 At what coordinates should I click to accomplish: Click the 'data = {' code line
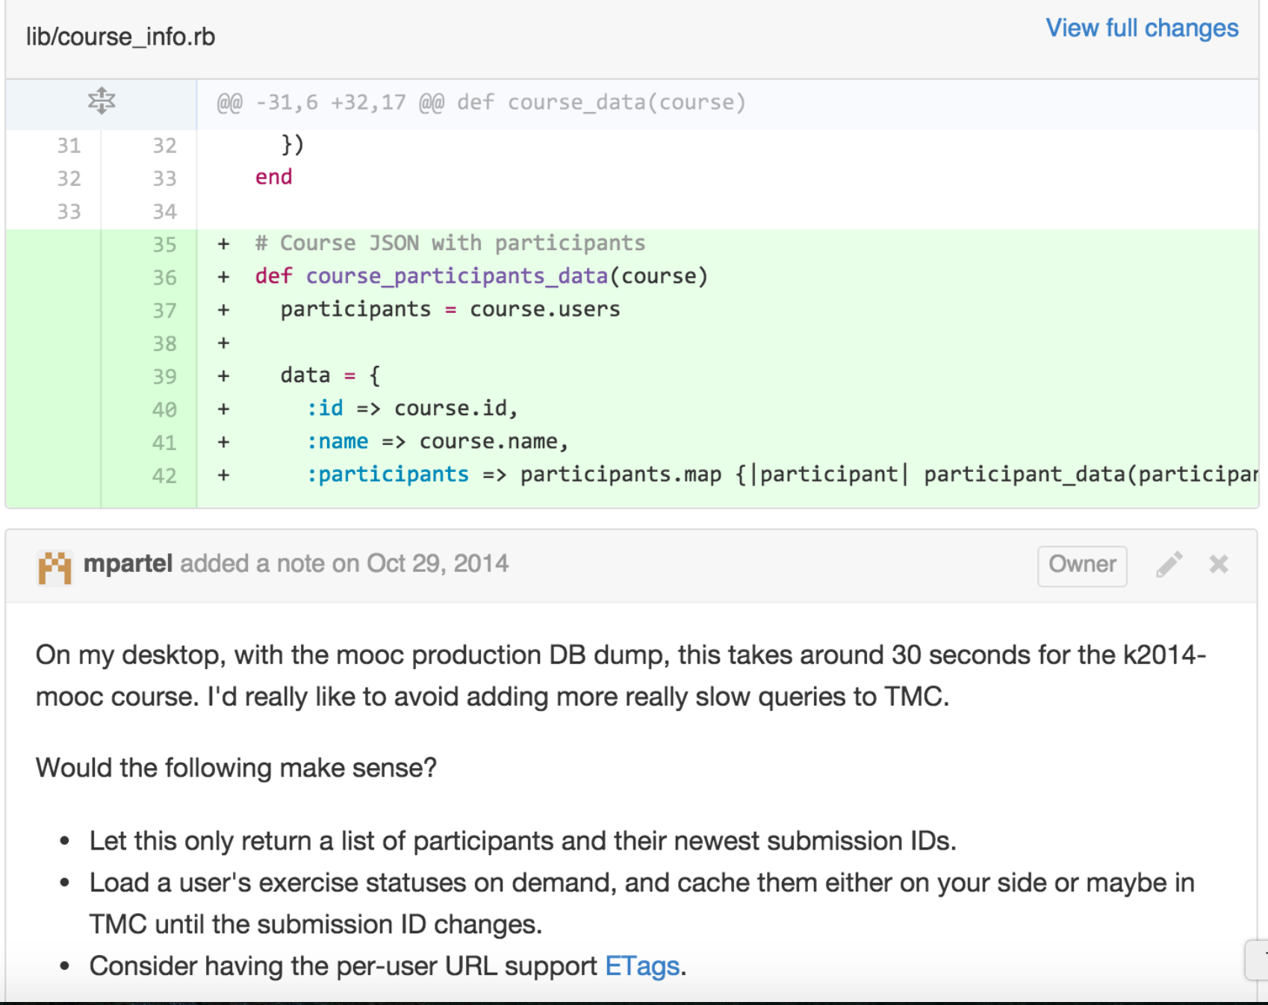point(330,376)
